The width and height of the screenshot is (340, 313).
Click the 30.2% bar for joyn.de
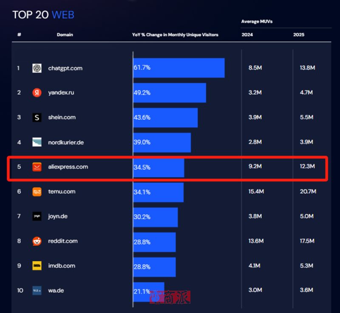[x=156, y=217]
